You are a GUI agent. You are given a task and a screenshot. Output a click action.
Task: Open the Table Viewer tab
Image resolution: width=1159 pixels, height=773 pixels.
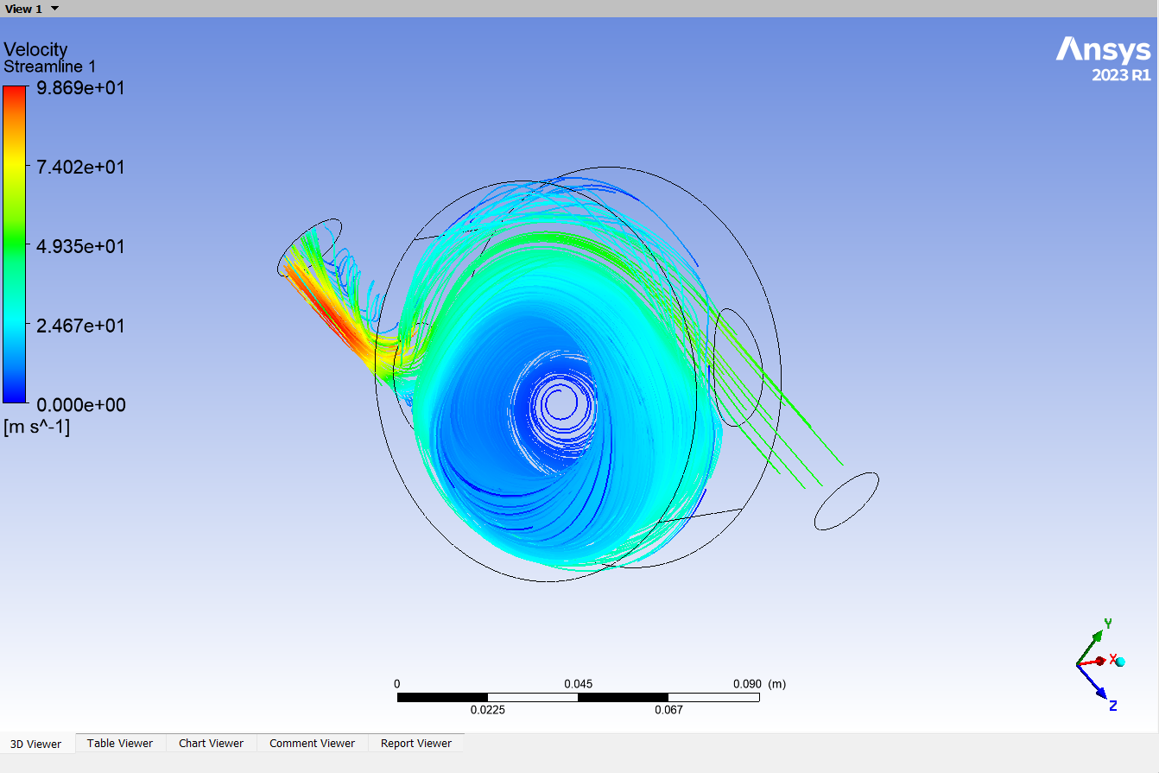coord(120,744)
